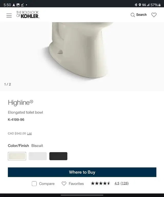Click the Favorites heart below Where to Buy
164x197 pixels.
pos(64,184)
